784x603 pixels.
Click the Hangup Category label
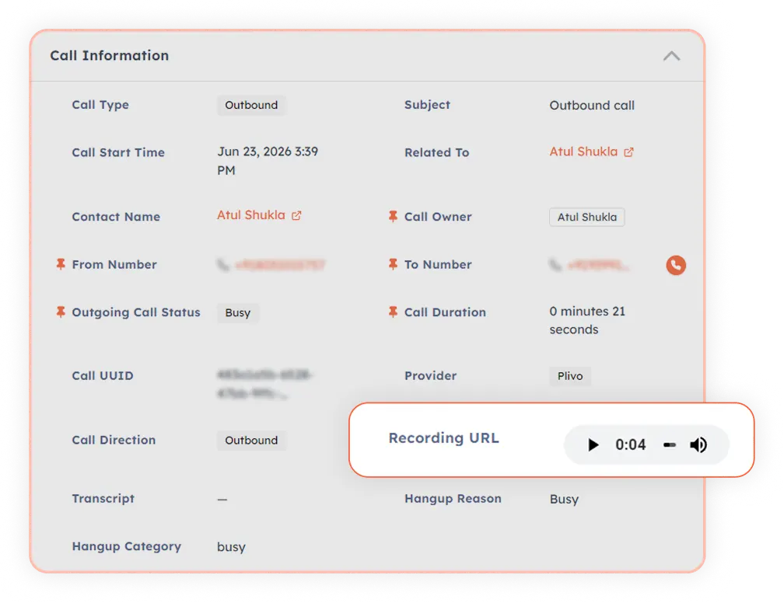point(127,546)
